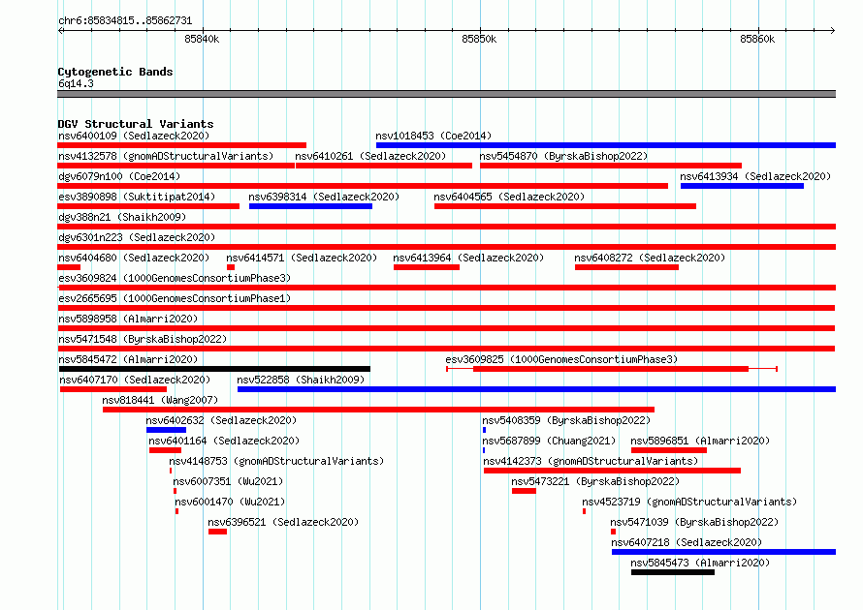The width and height of the screenshot is (863, 610).
Task: Select the nsv5896851 (Almarri2020) label
Action: pos(700,441)
